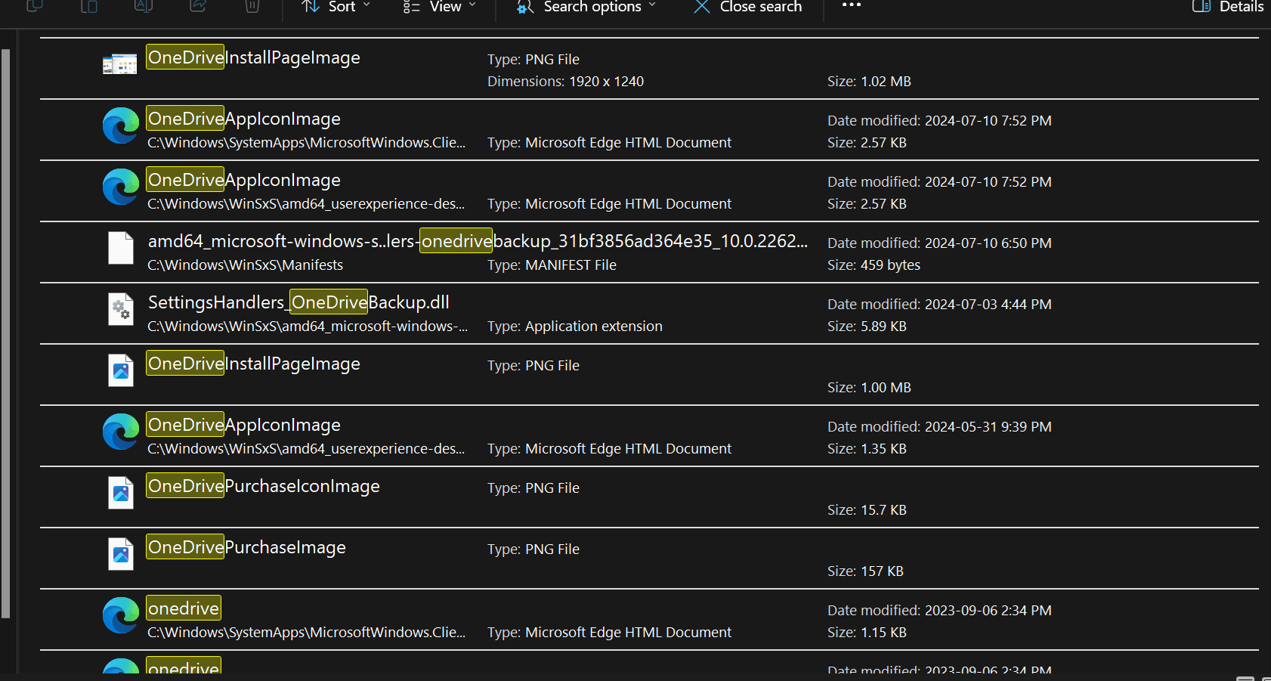Click the SystemApps path under OneDriveAppIconImage
The height and width of the screenshot is (681, 1271).
(x=306, y=143)
